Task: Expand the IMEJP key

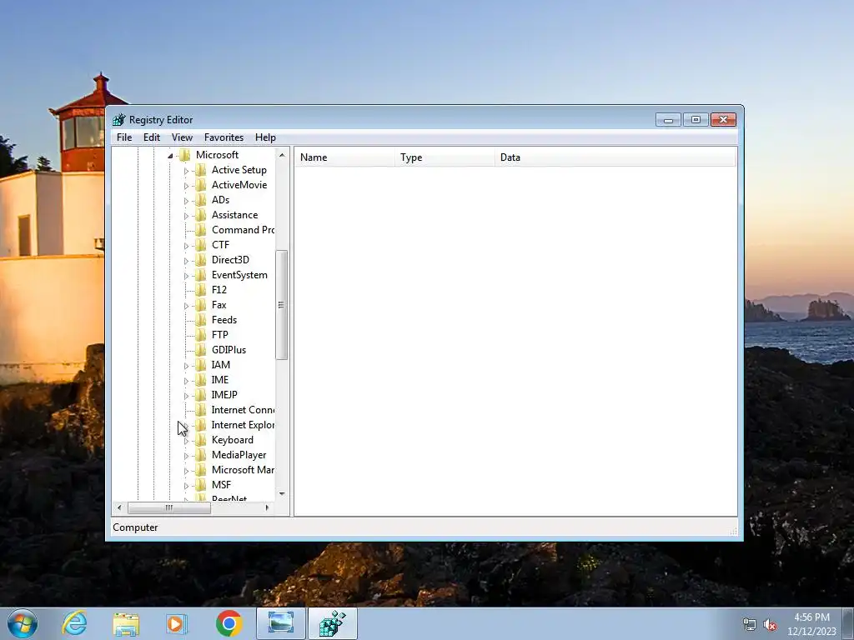Action: tap(186, 396)
